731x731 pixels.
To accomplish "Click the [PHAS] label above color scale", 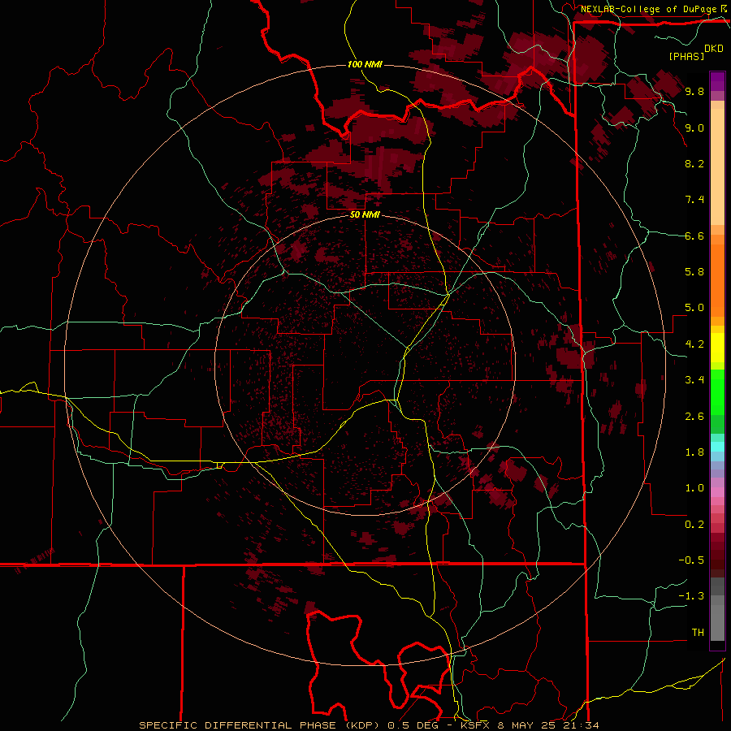I will 686,56.
